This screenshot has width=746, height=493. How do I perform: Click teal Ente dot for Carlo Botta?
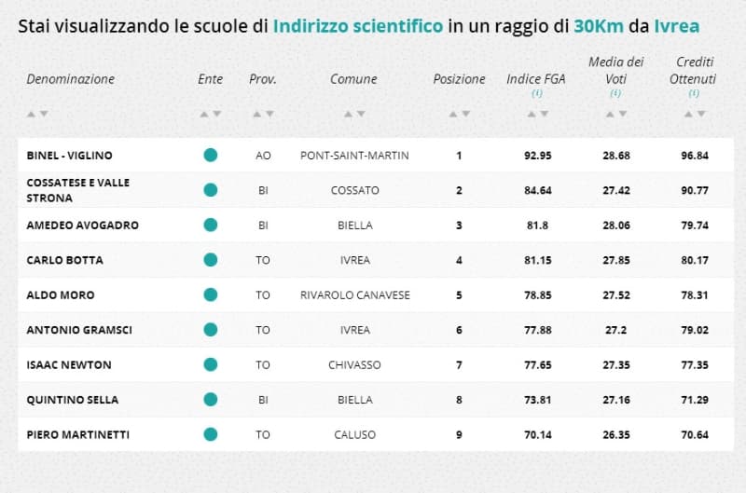(x=211, y=260)
